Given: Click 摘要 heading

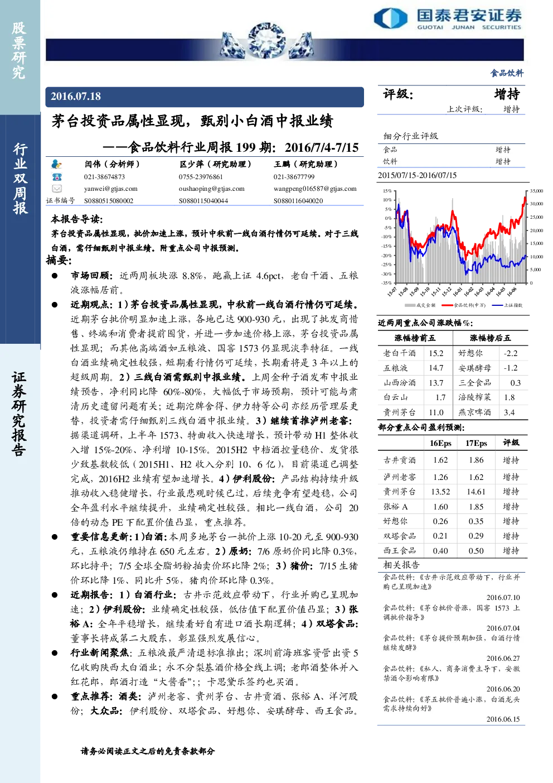Looking at the screenshot, I should [x=59, y=260].
